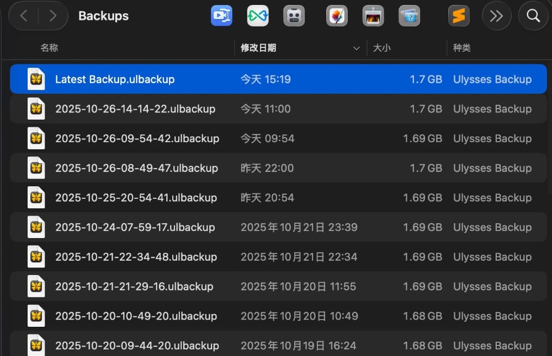
Task: Toggle sort order arrow in 修改日期 column
Action: coord(356,48)
